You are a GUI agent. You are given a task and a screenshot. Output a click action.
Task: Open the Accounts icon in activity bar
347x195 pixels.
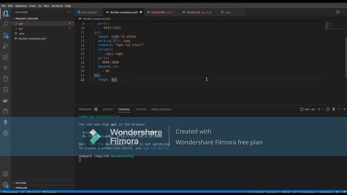point(5,174)
